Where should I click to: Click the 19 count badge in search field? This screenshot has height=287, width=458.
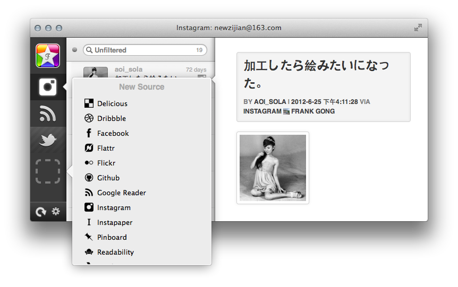coord(199,50)
